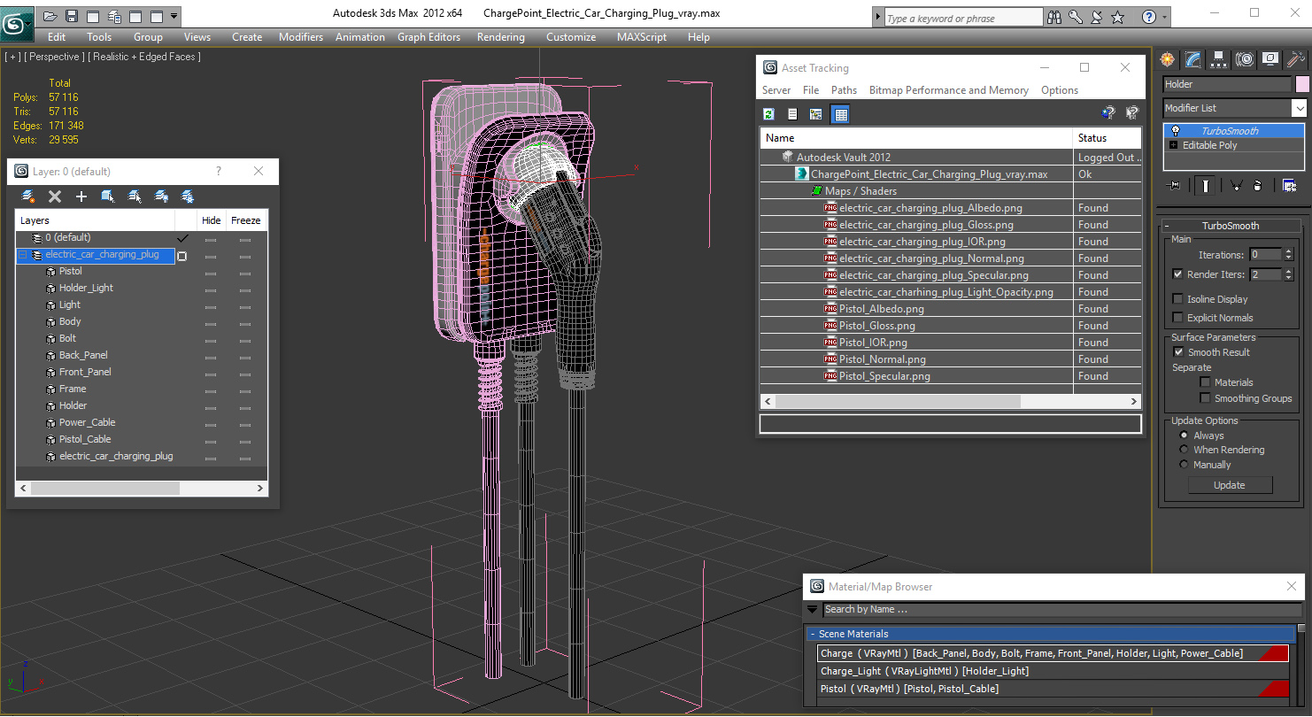
Task: Click the key Subscription Center icon
Action: pyautogui.click(x=1075, y=17)
